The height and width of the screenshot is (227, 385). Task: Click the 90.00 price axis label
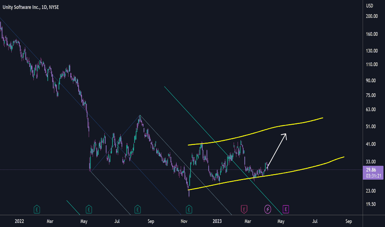[x=371, y=80]
